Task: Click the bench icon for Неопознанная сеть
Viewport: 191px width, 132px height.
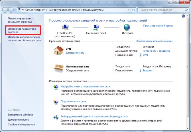Action: point(59,68)
